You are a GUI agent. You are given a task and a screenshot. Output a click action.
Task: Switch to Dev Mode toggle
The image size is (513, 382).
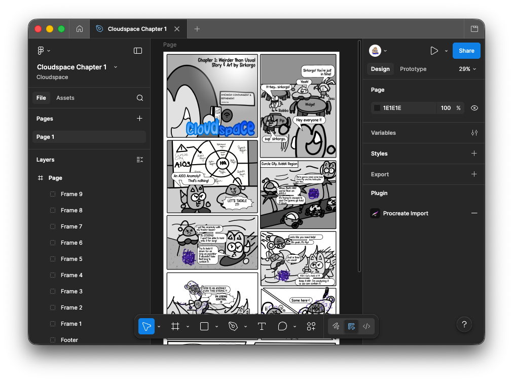click(367, 326)
